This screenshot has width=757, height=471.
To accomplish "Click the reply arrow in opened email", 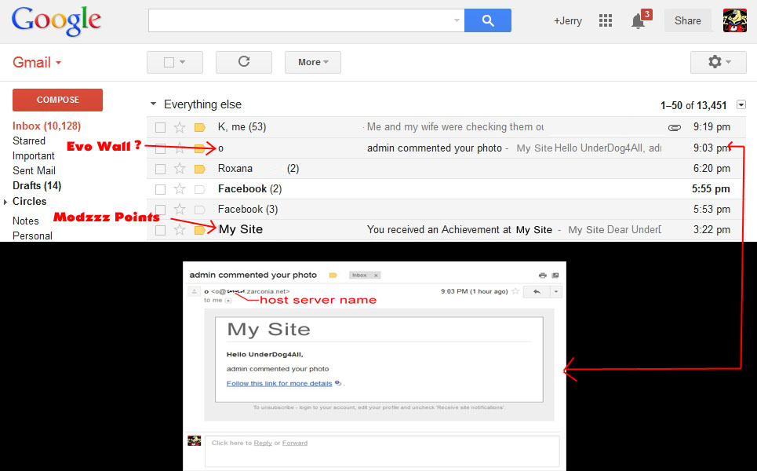I will [x=537, y=291].
